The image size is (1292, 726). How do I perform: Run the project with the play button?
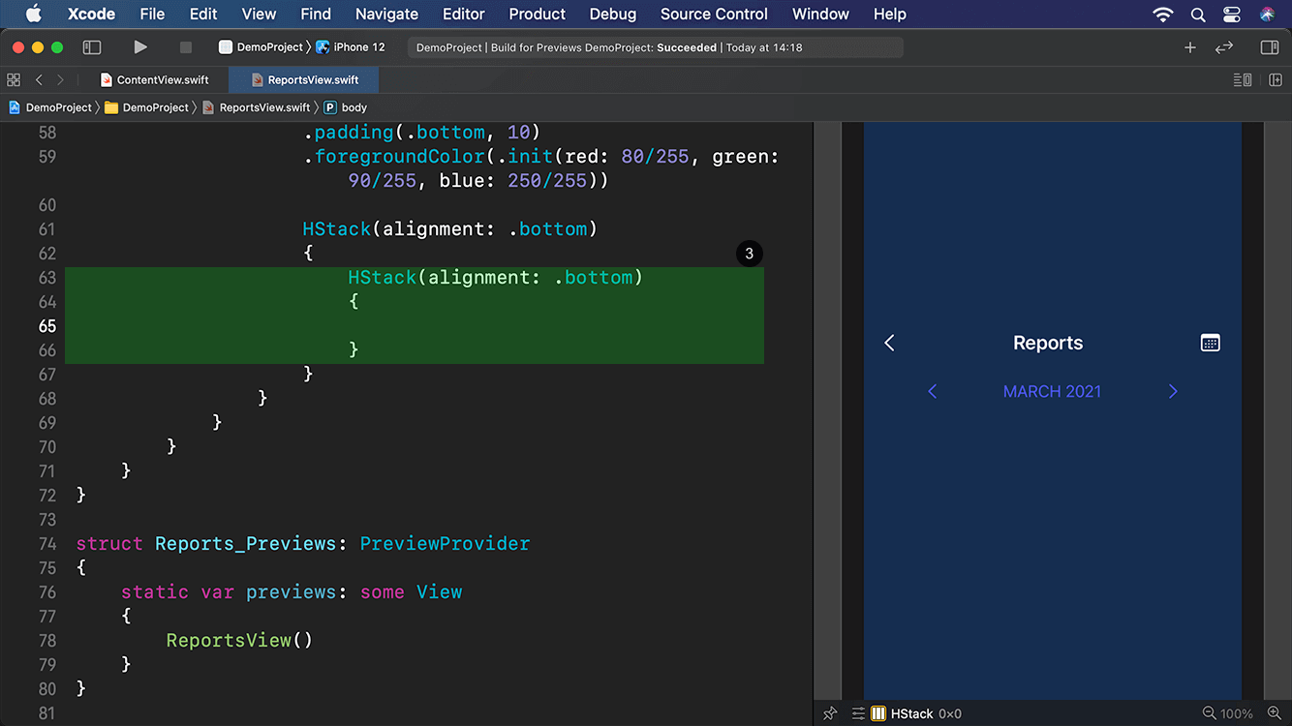click(x=140, y=47)
